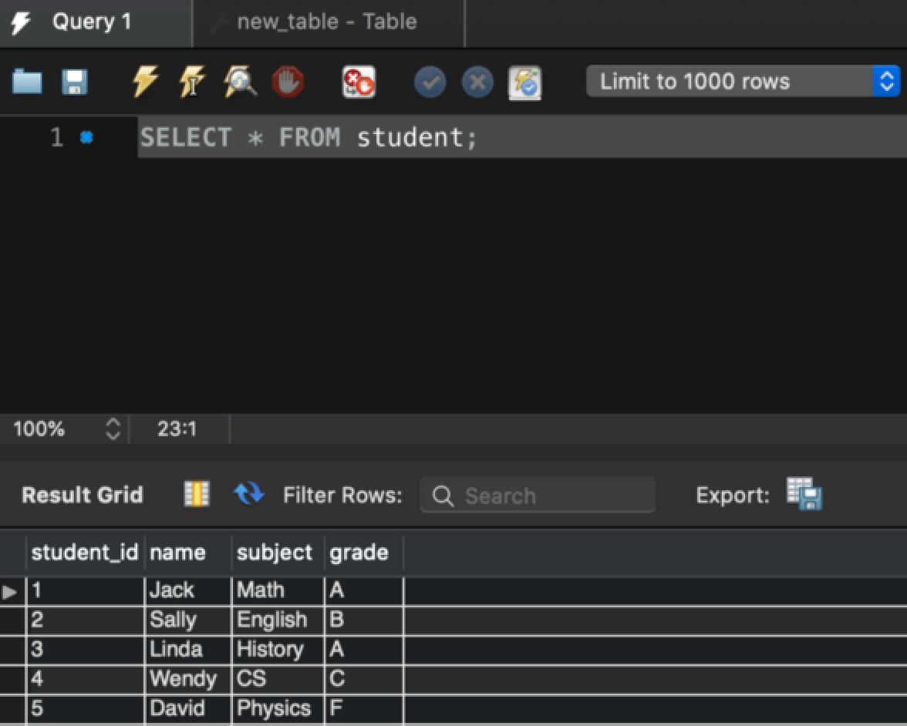The height and width of the screenshot is (726, 907).
Task: Open Limit to 1000 rows dropdown
Action: (743, 82)
